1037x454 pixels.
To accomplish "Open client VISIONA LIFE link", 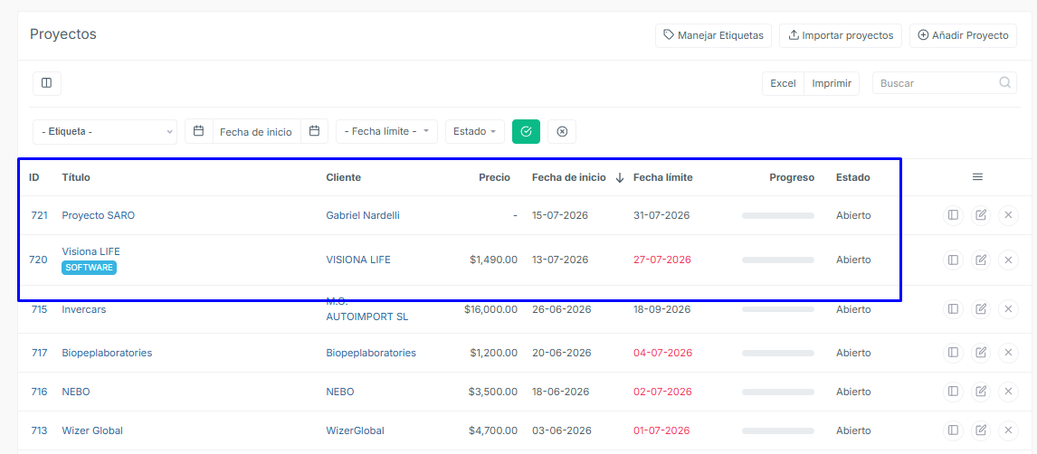I will coord(358,260).
